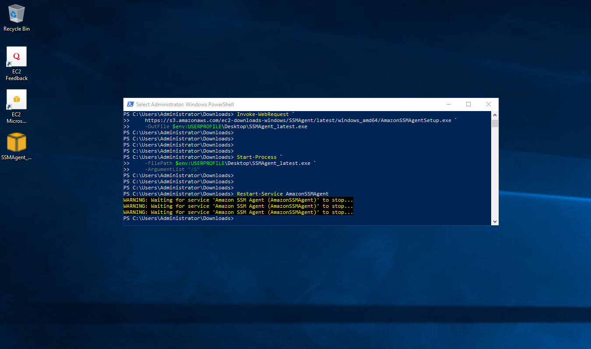Select the EC2 Feedback shortcut icon
Viewport: 591px width, 349px height.
tap(17, 56)
